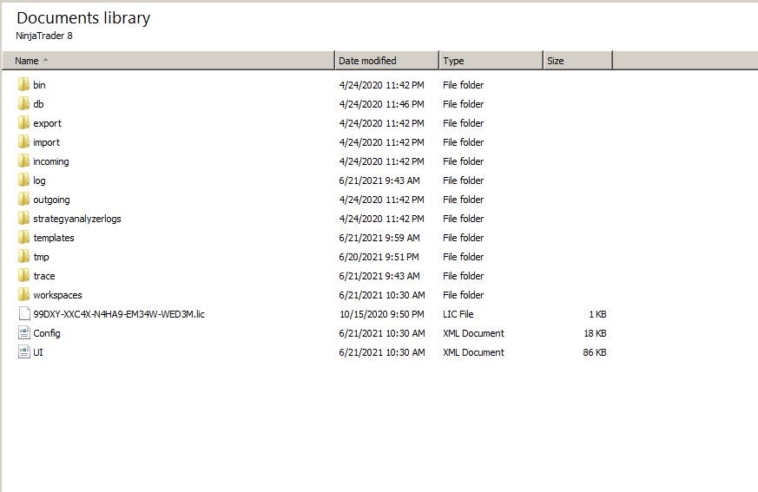Click the '86 KB' size value
Screen dimensions: 758x492
tap(595, 352)
